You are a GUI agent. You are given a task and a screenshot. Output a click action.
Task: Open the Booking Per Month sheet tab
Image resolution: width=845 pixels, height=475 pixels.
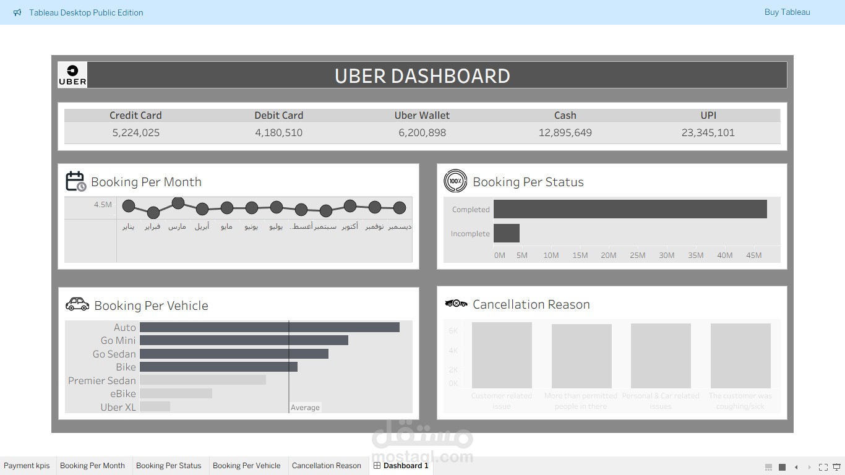[93, 466]
